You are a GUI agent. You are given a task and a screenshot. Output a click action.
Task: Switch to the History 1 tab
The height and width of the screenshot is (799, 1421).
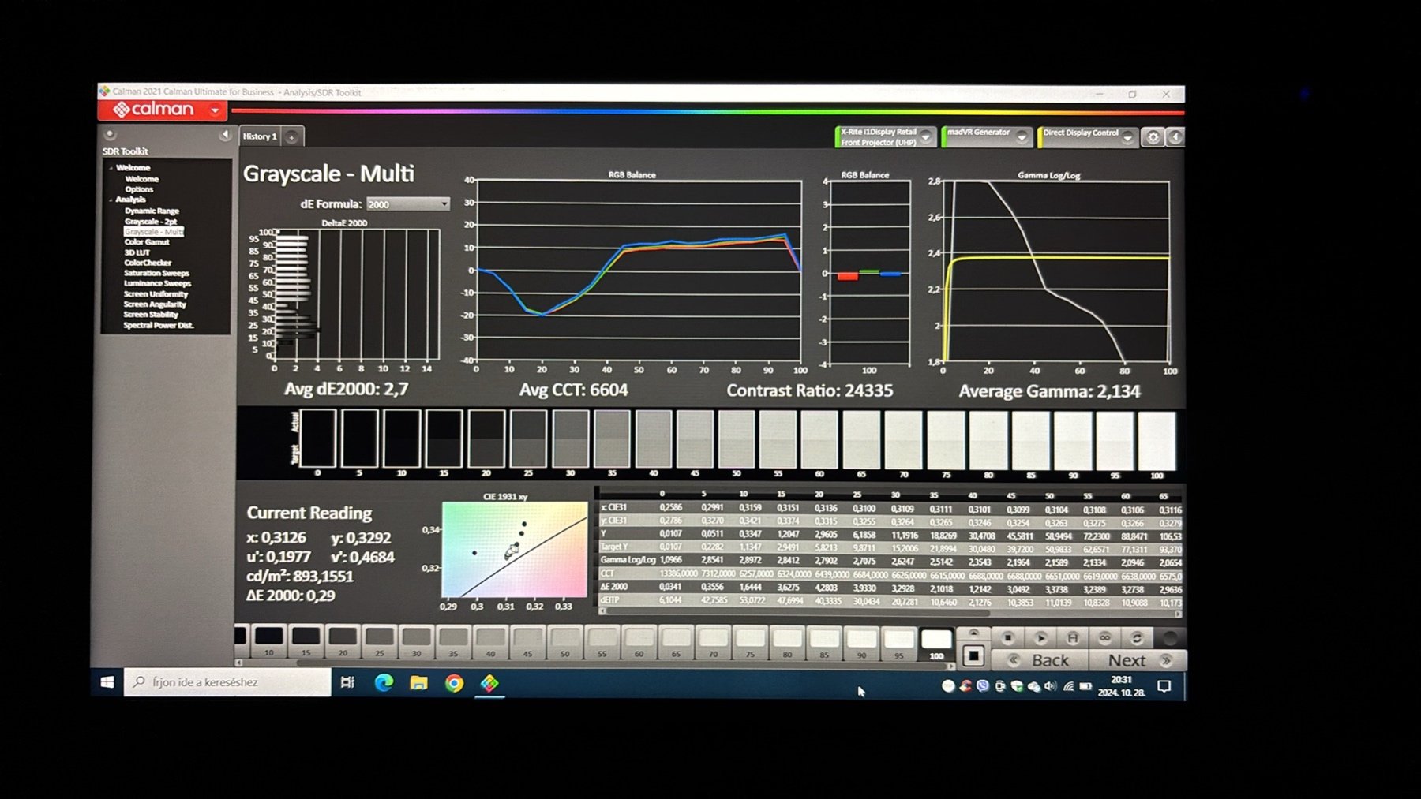[x=260, y=136]
